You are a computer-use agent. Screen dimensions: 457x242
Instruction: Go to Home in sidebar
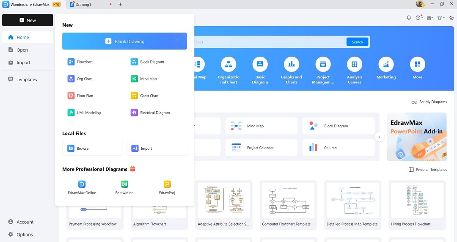pos(28,37)
